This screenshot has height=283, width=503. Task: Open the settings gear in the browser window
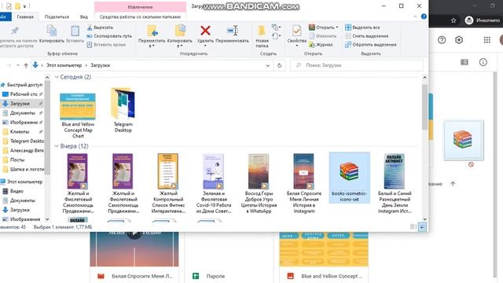coord(459,40)
